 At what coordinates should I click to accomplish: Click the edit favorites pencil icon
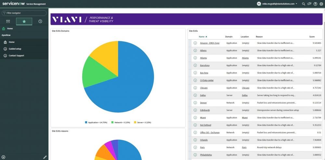pyautogui.click(x=45, y=157)
